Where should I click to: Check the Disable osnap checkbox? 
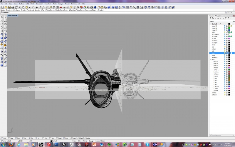84,138
